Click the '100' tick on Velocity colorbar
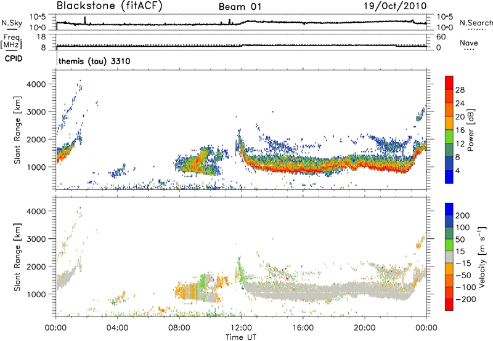This screenshot has height=341, width=493. point(463,228)
